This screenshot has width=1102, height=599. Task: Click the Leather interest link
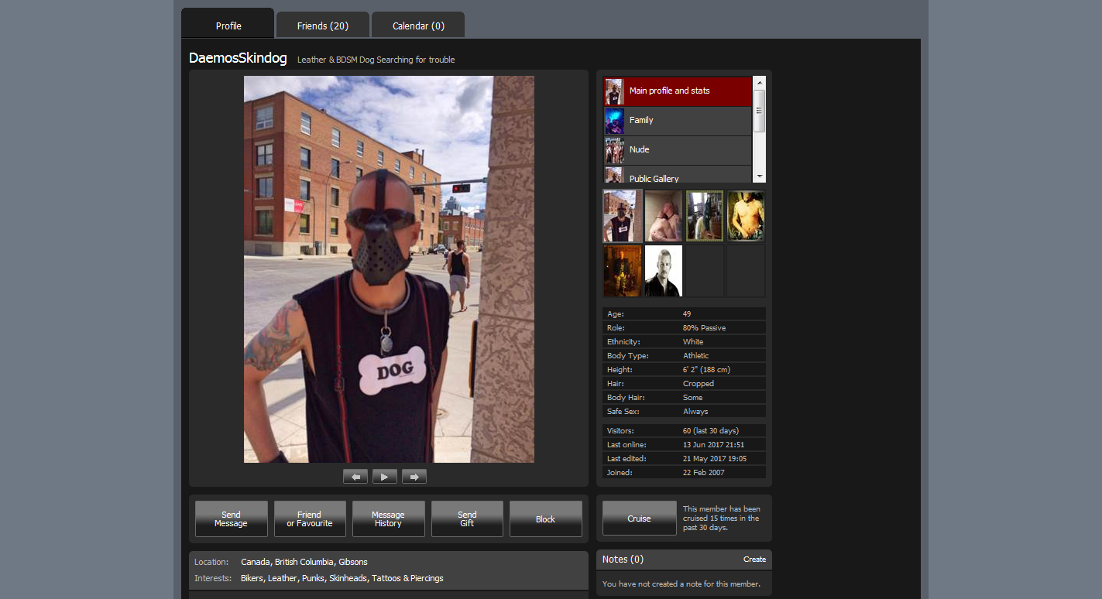pyautogui.click(x=283, y=578)
